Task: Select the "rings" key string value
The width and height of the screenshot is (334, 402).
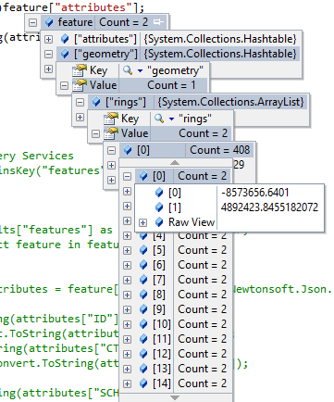Action: click(195, 119)
